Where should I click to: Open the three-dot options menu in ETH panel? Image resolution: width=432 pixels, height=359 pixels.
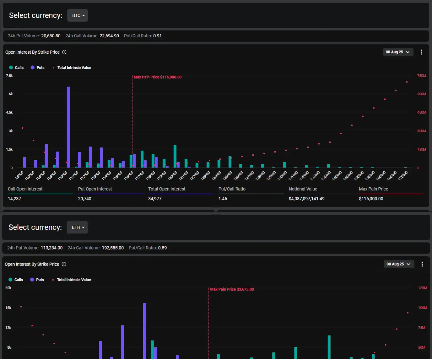[x=422, y=264]
